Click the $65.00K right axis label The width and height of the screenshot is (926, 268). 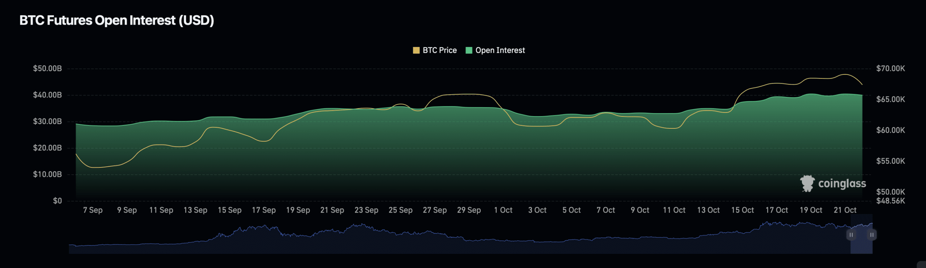point(891,99)
